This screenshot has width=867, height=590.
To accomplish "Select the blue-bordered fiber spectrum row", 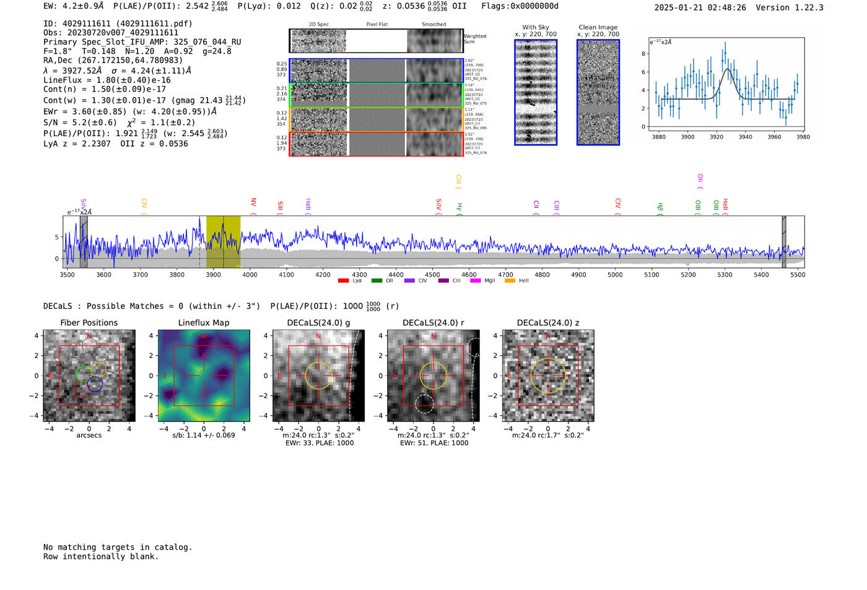I will [377, 71].
